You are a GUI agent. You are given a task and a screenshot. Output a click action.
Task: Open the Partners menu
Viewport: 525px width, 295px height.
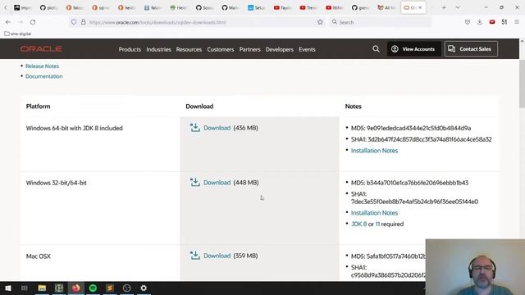coord(249,49)
